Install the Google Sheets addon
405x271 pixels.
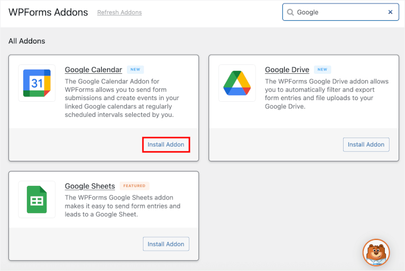(166, 244)
